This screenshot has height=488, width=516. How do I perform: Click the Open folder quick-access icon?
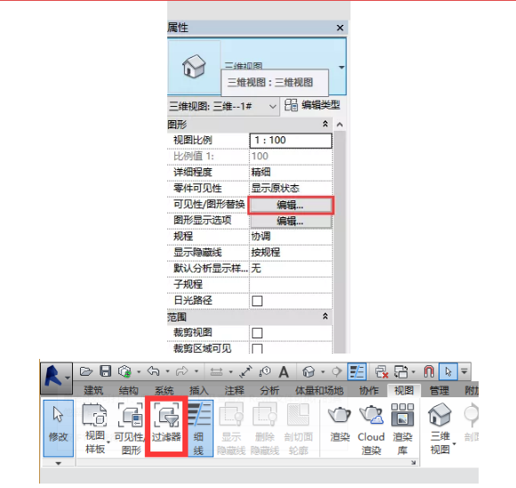(86, 371)
